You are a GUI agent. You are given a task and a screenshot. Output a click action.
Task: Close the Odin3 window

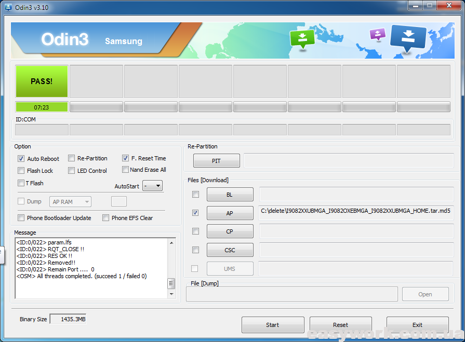tap(449, 5)
